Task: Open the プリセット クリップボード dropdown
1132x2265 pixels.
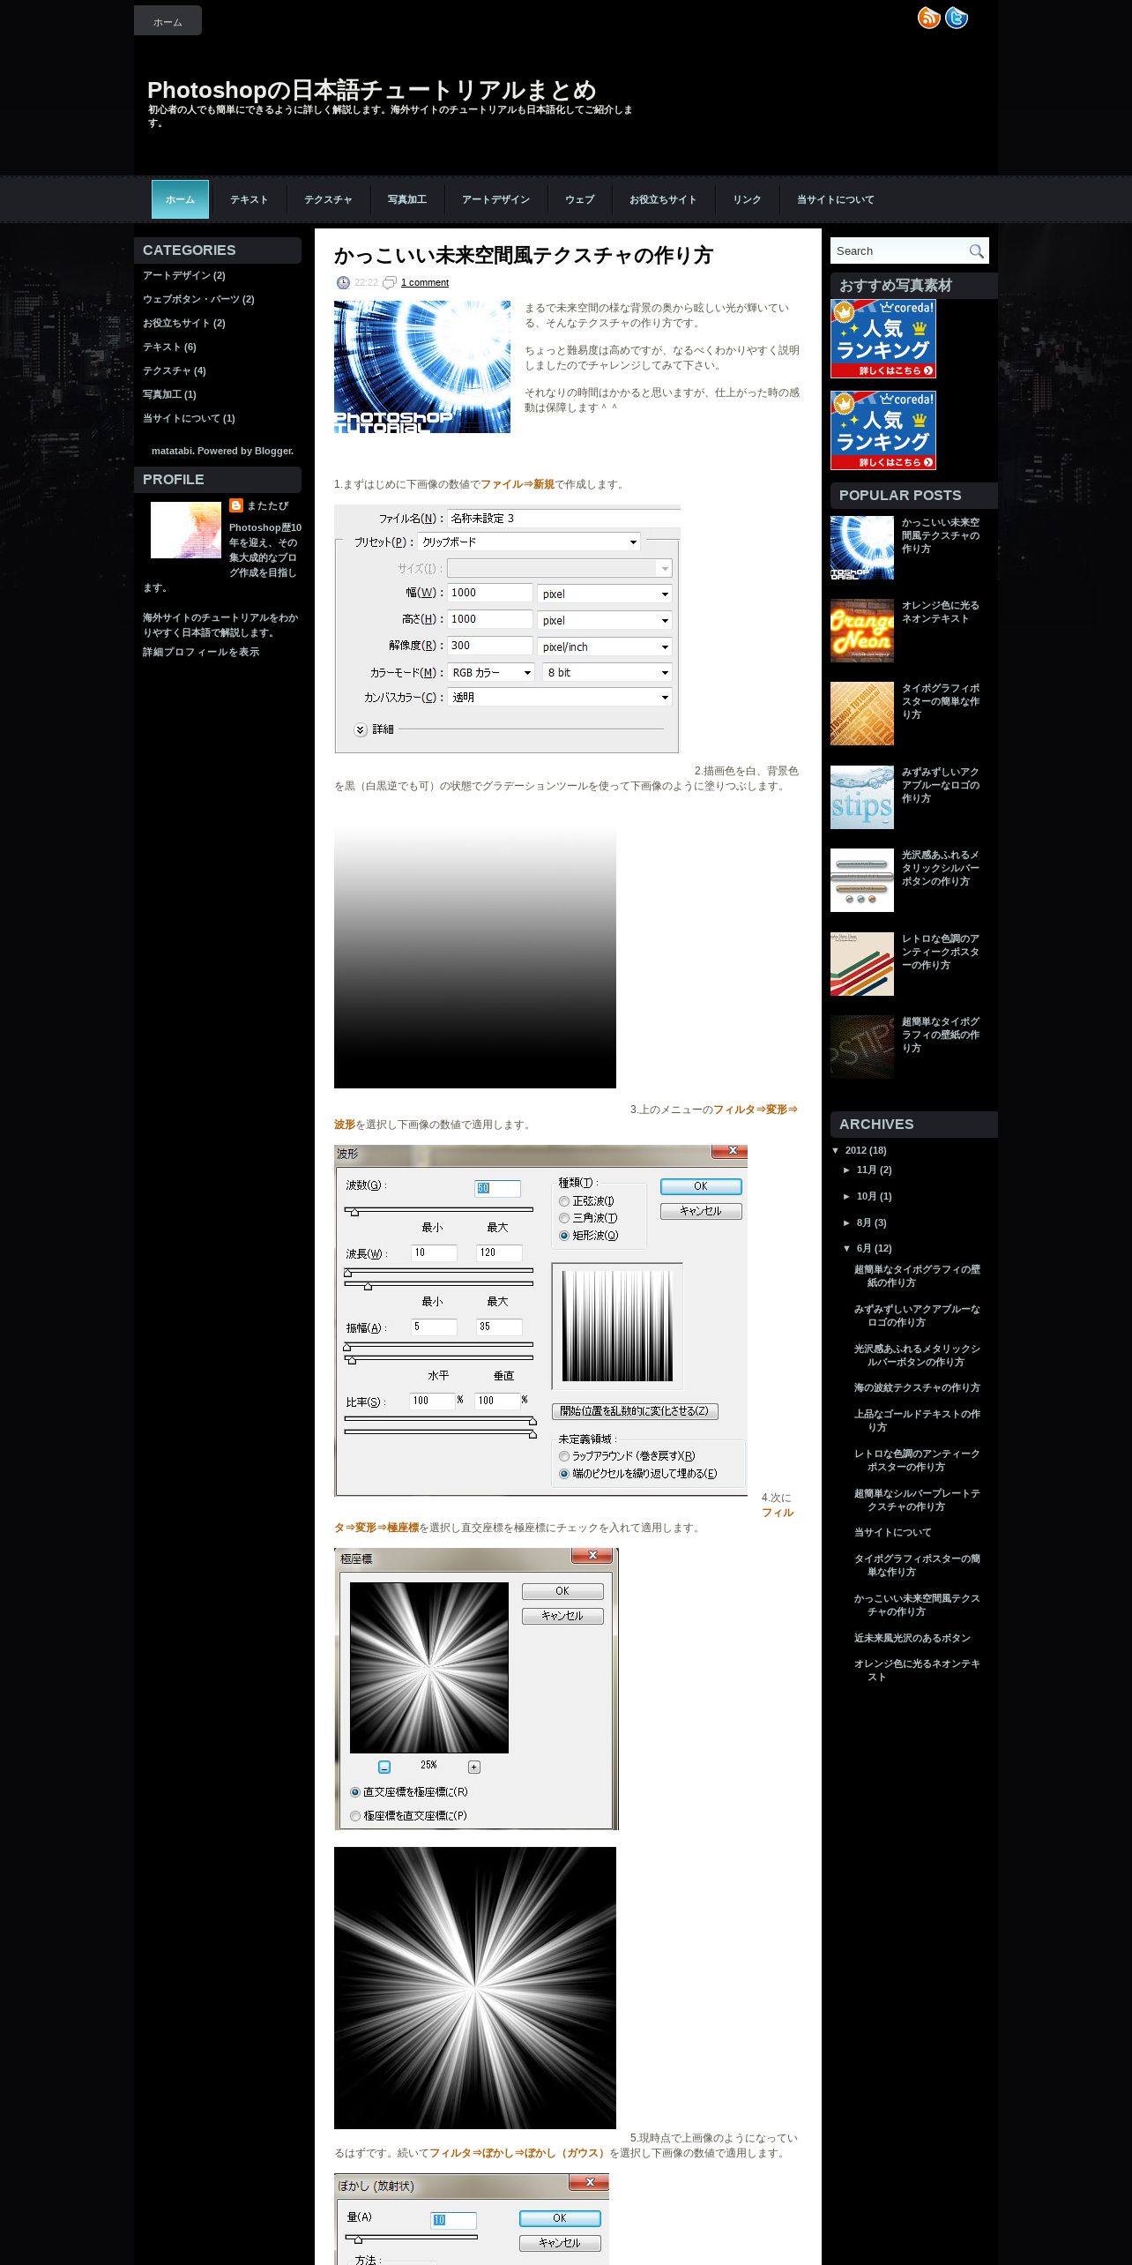Action: [529, 542]
